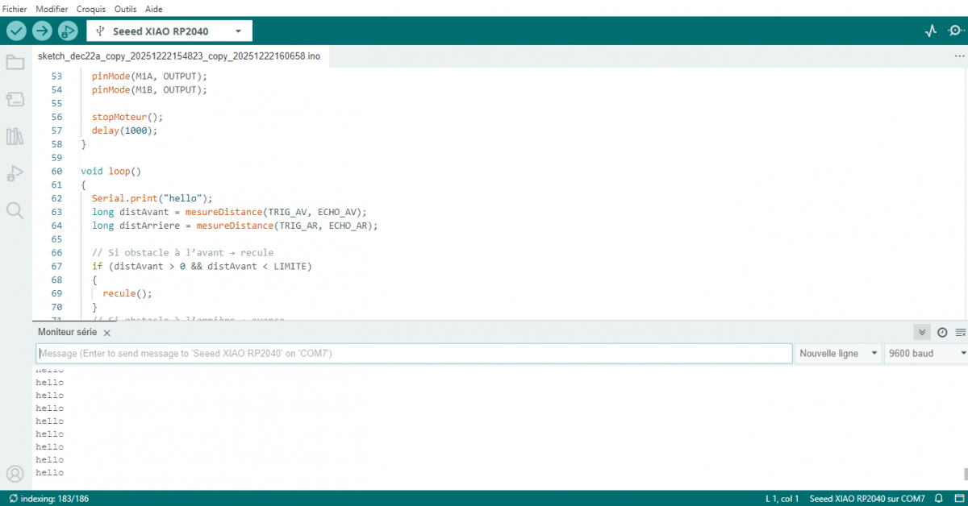Viewport: 968px width, 506px height.
Task: Change the 9600 baud rate dropdown
Action: 925,354
